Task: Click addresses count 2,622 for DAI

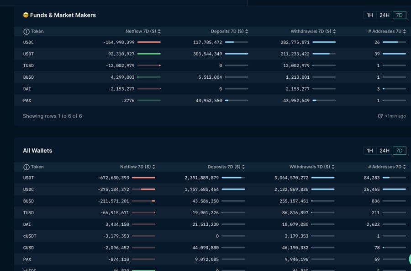Action: (373, 224)
